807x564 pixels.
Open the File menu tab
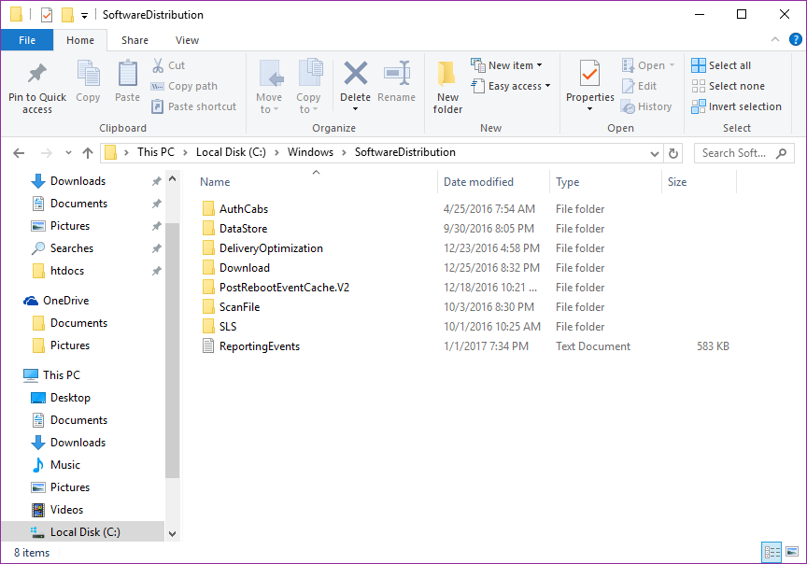click(27, 40)
